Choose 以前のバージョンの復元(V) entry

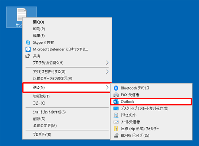[x=67, y=78]
